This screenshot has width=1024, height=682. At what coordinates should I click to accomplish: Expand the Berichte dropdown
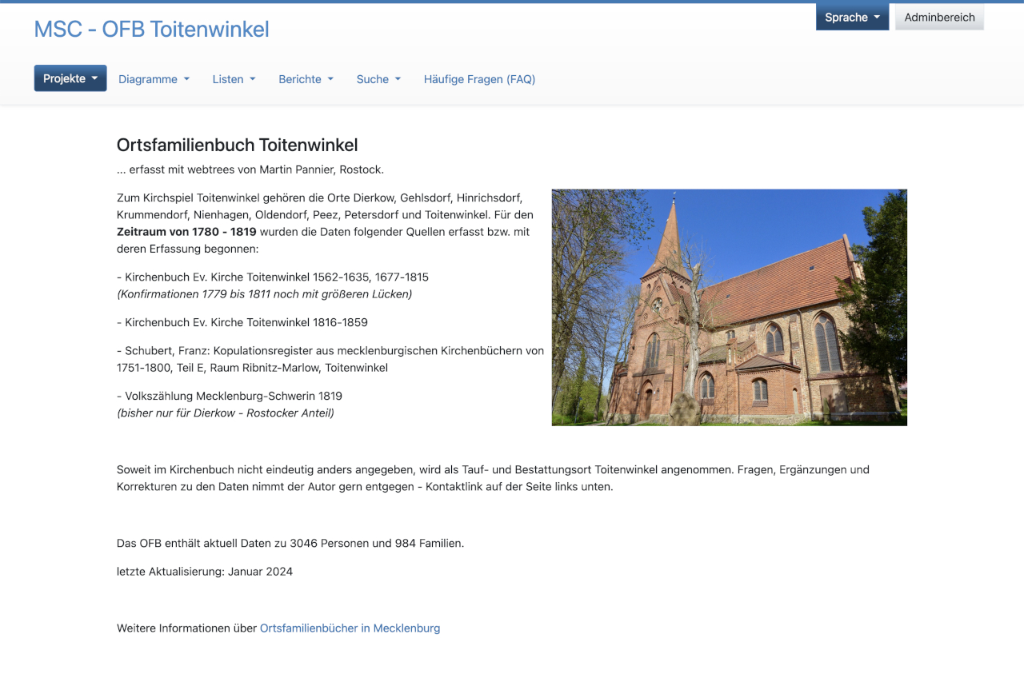(306, 79)
